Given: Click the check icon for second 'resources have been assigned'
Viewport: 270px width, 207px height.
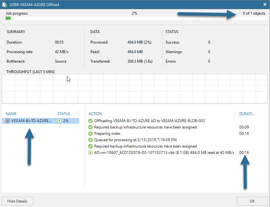Looking at the screenshot, I should (90, 146).
